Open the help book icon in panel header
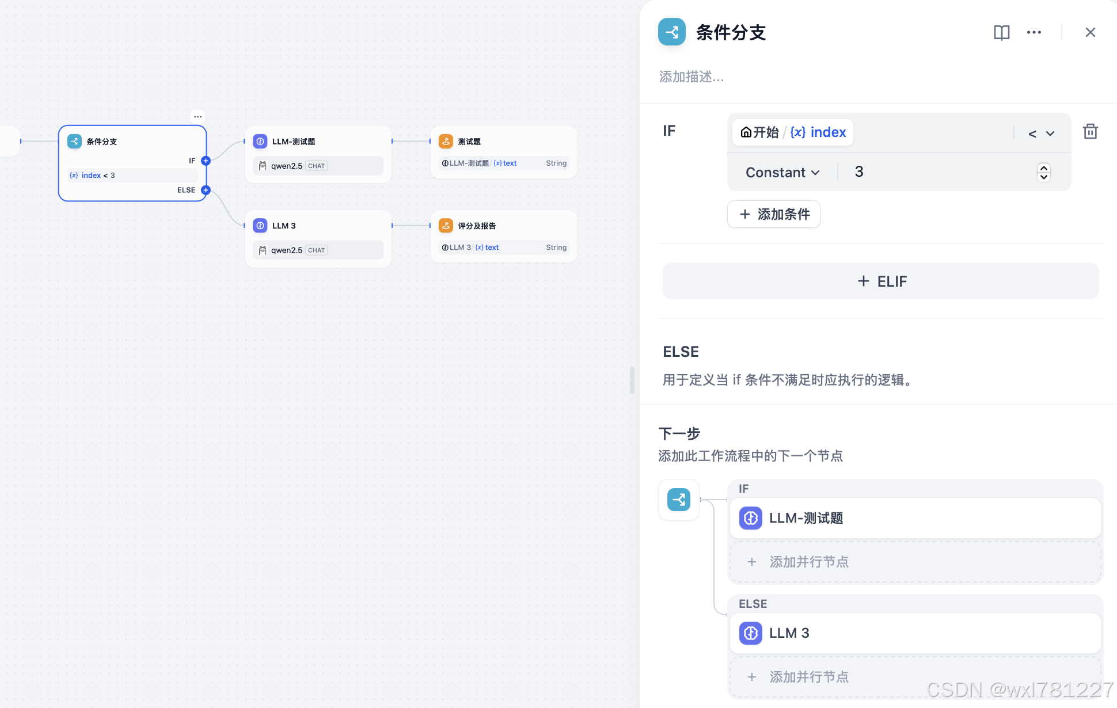The height and width of the screenshot is (708, 1117). [1001, 33]
